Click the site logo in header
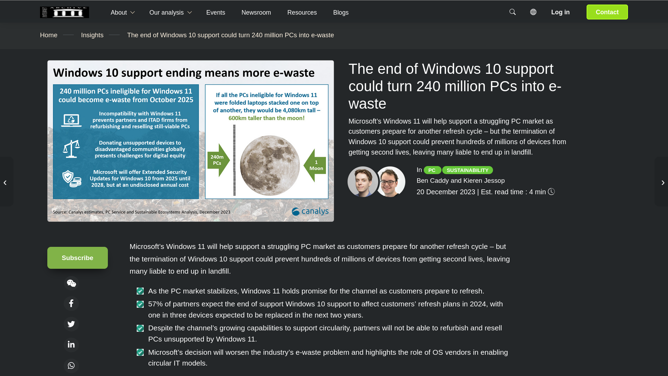668x376 pixels. click(x=64, y=12)
